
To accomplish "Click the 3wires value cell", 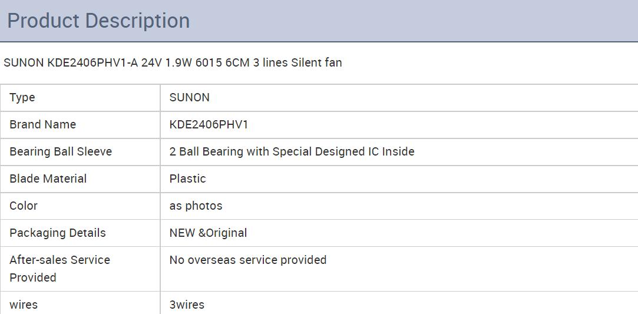I will pos(399,303).
